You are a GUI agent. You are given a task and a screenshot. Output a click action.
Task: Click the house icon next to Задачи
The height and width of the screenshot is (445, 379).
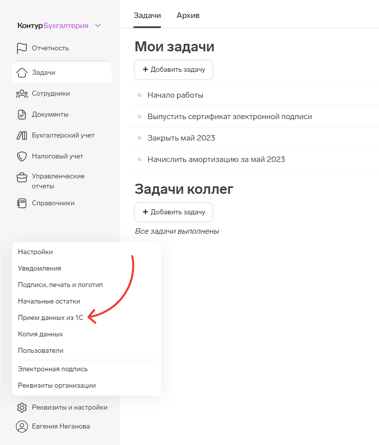22,73
